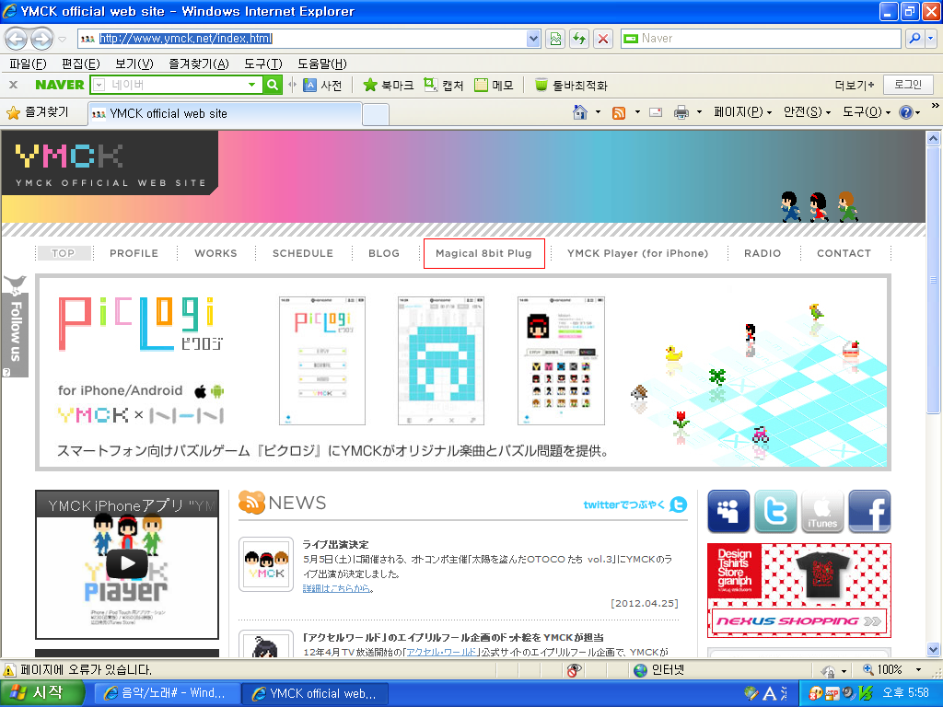Go forward with the browser Forward arrow
Screen dimensions: 943x707
(41, 39)
